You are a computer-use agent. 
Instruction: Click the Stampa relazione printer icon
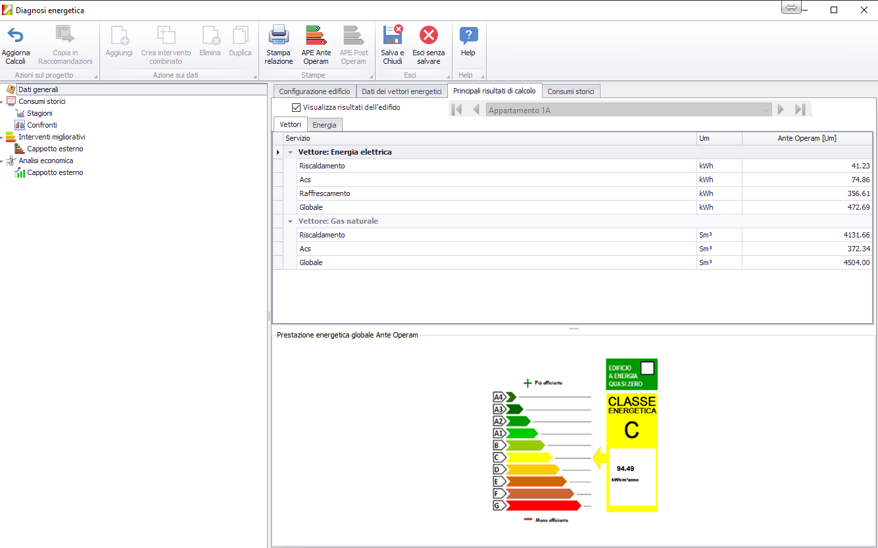click(278, 36)
